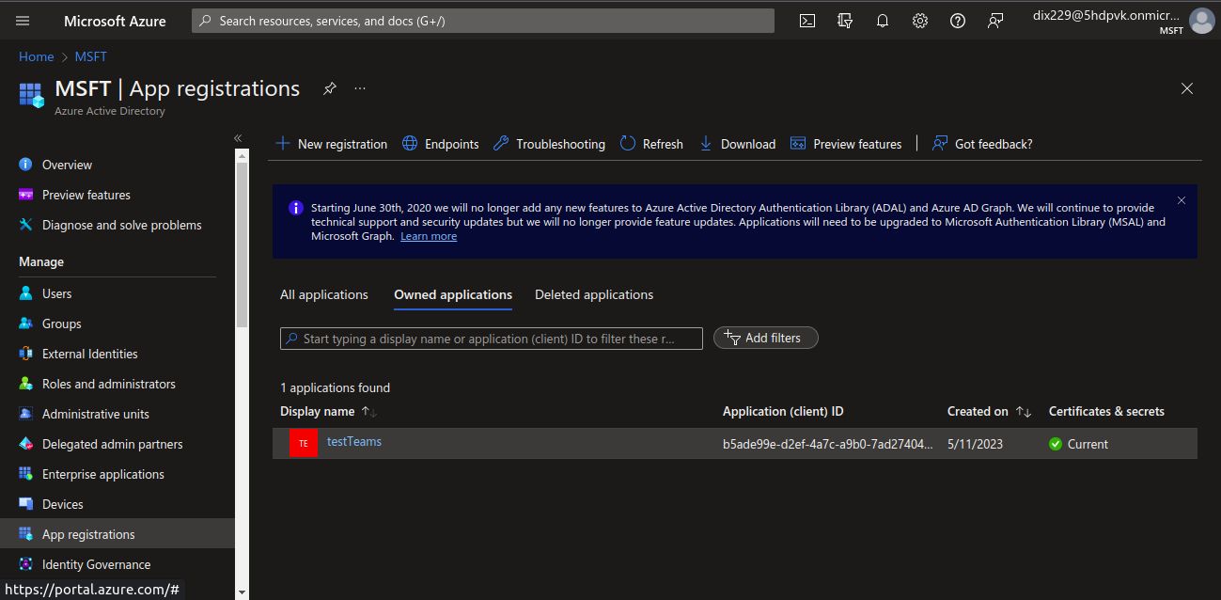Dismiss the ADAL information banner
The image size is (1221, 600).
pyautogui.click(x=1182, y=200)
